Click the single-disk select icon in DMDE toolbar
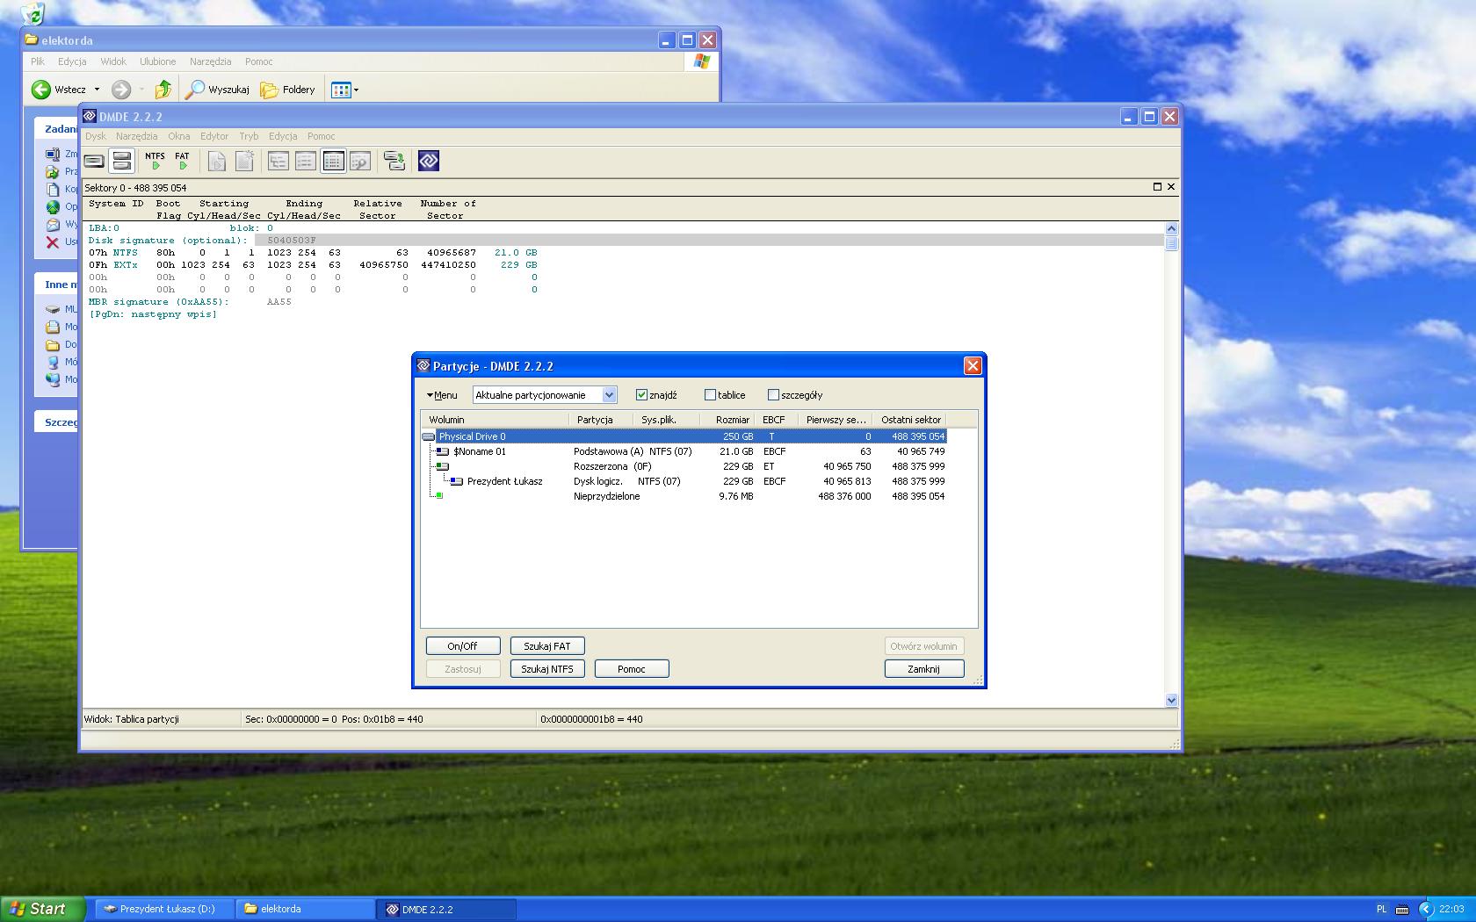1476x922 pixels. click(94, 161)
